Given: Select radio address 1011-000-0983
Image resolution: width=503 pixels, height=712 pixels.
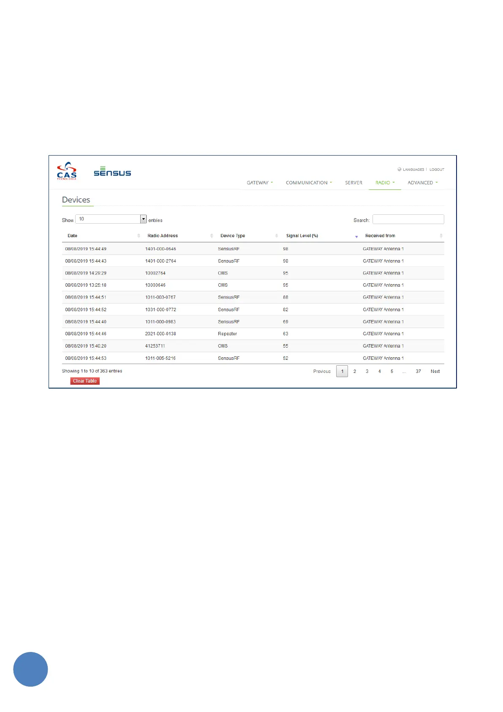Looking at the screenshot, I should [x=160, y=322].
